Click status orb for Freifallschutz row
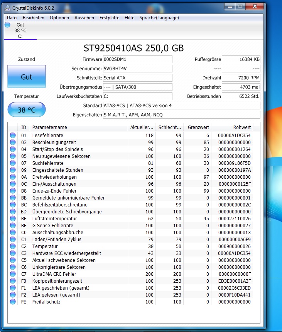Image resolution: width=282 pixels, height=332 pixels. pyautogui.click(x=13, y=302)
